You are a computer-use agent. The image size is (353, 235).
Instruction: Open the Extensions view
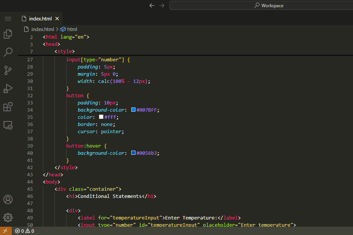point(8,107)
